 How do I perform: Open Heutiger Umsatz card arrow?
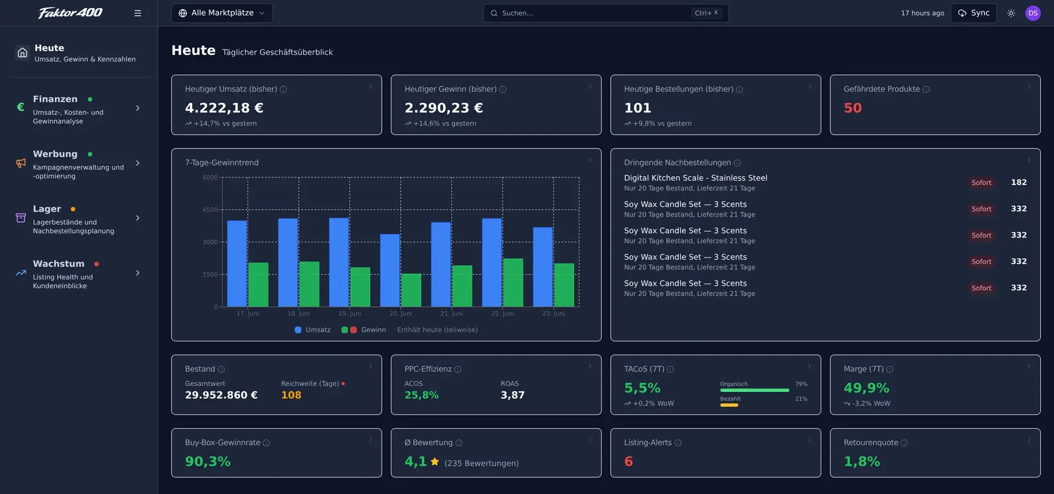pos(371,86)
